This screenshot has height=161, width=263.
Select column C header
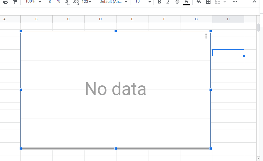[68, 19]
